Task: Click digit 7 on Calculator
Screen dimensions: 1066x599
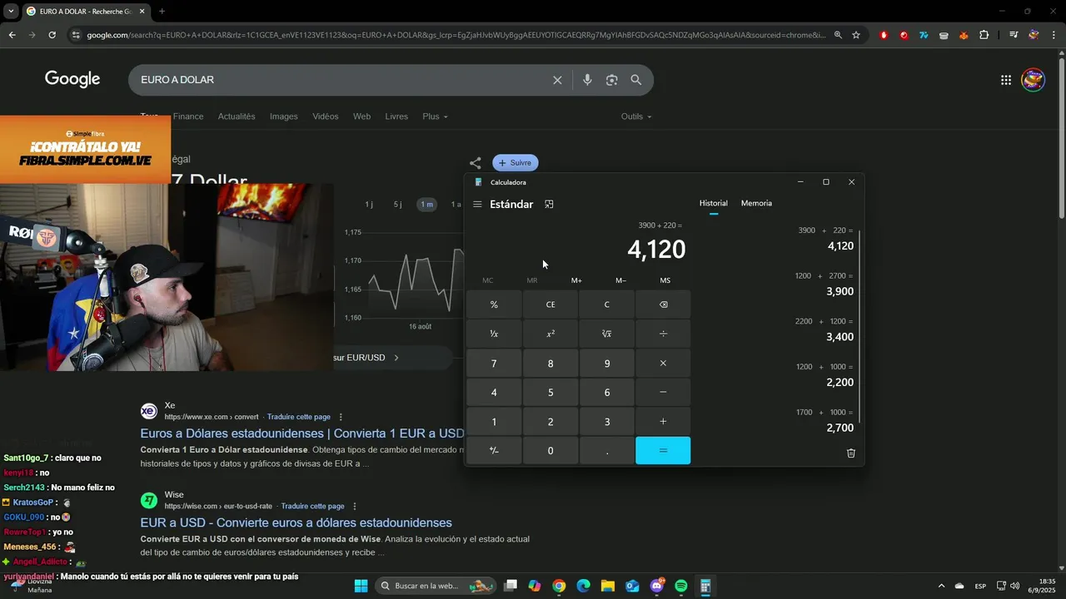Action: 494,364
